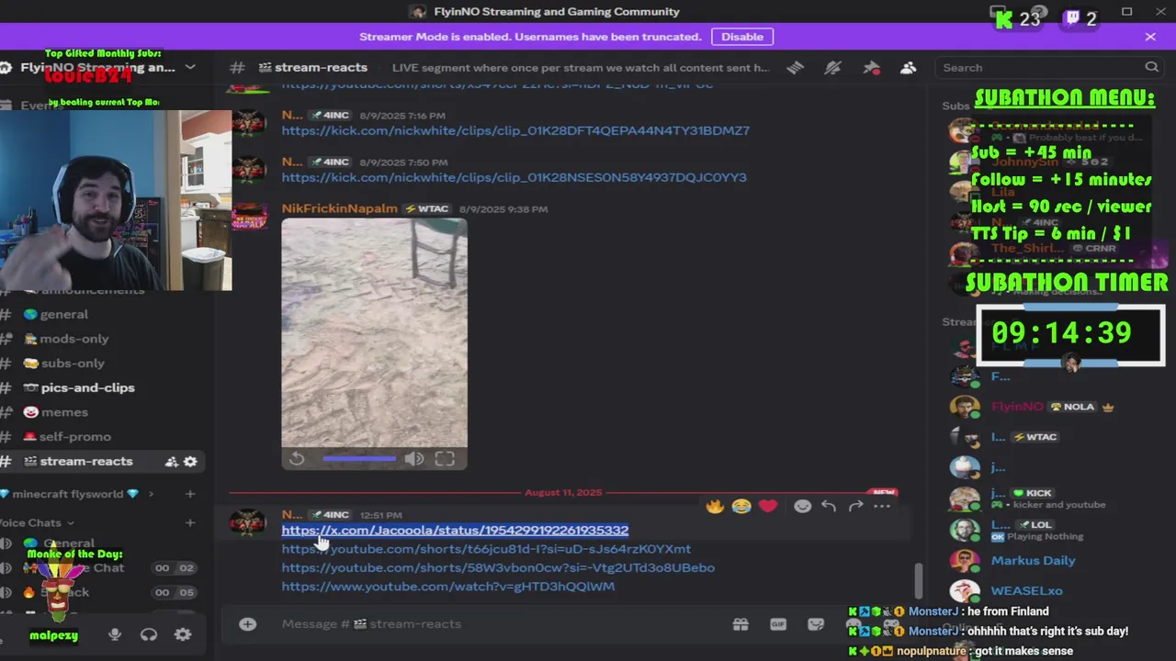Open User Settings gear icon
The height and width of the screenshot is (661, 1176).
pyautogui.click(x=183, y=634)
